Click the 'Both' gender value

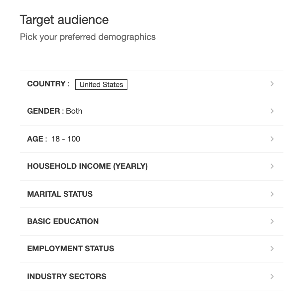74,111
